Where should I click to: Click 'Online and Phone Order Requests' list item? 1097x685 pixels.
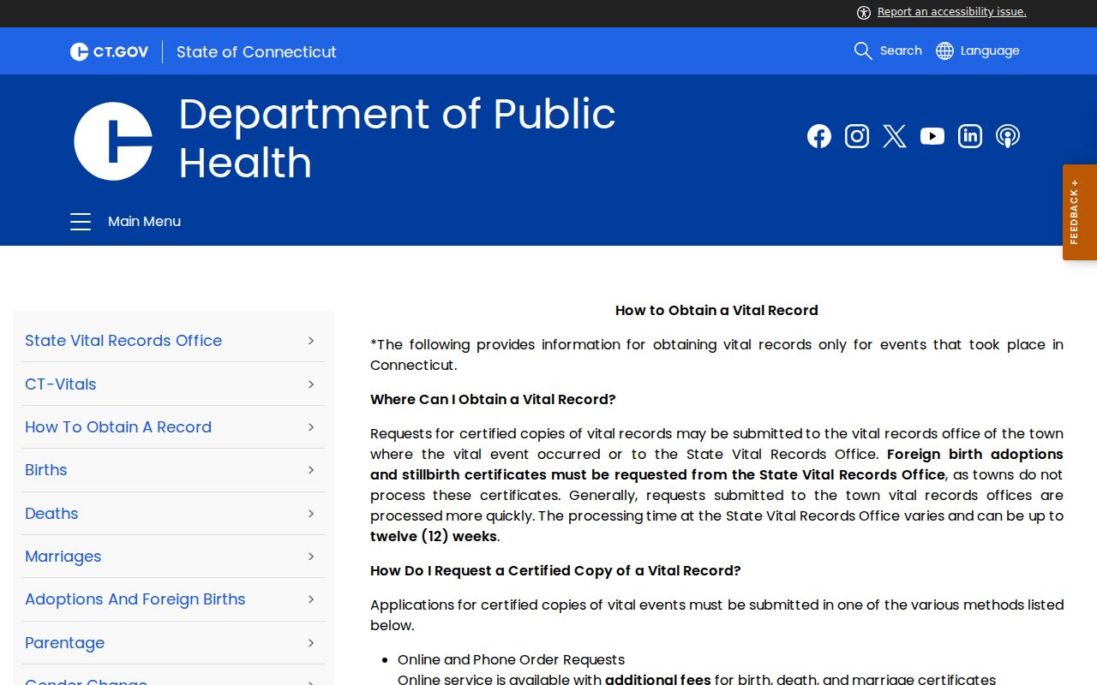pos(511,660)
